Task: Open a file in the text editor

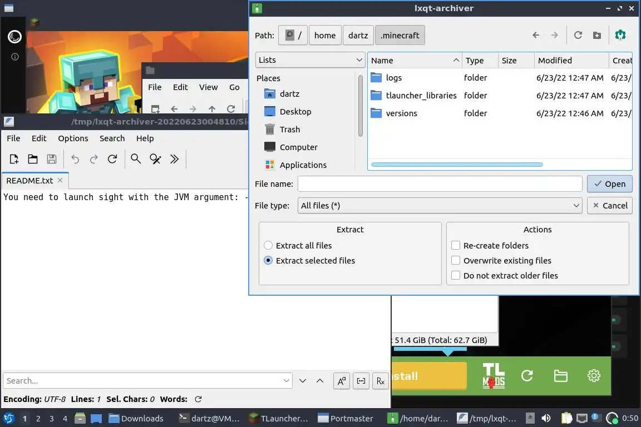Action: pos(33,159)
